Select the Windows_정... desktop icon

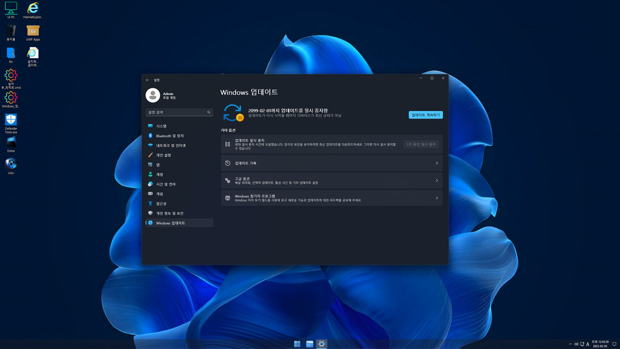[11, 100]
